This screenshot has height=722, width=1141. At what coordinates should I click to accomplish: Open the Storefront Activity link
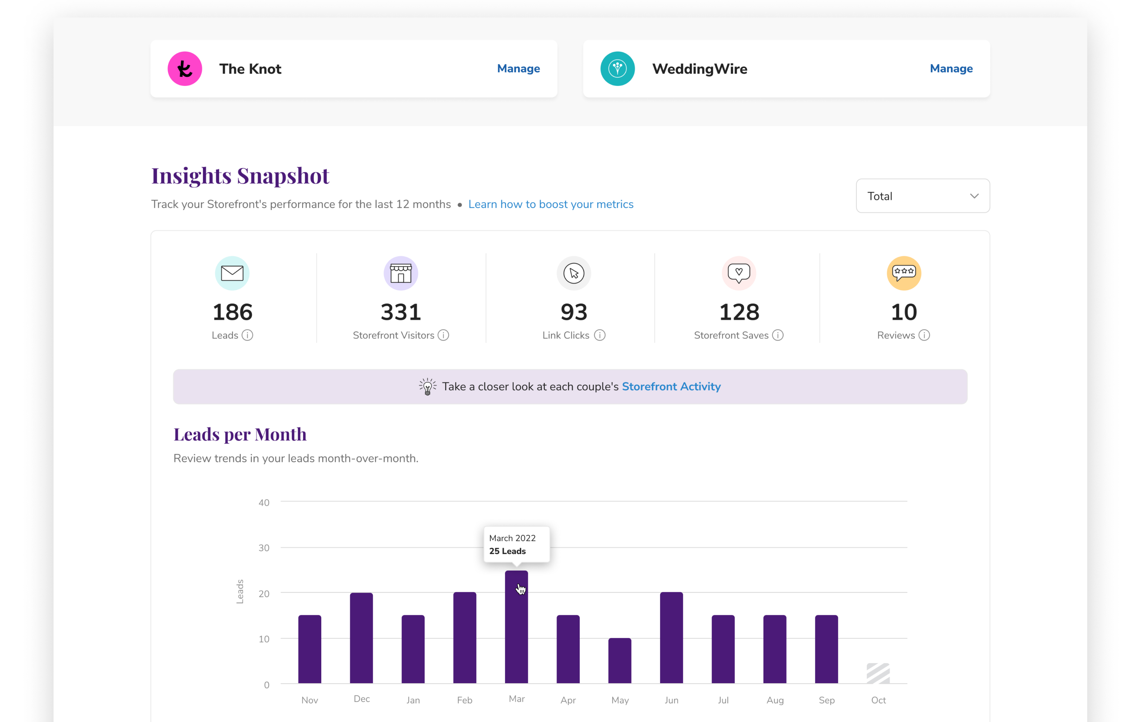(671, 387)
